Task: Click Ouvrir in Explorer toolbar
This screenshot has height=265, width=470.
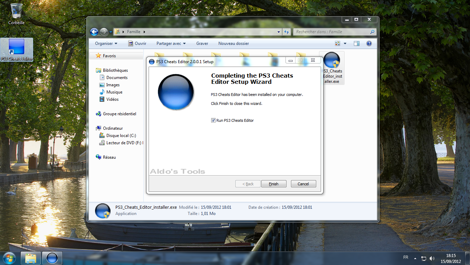Action: 137,43
